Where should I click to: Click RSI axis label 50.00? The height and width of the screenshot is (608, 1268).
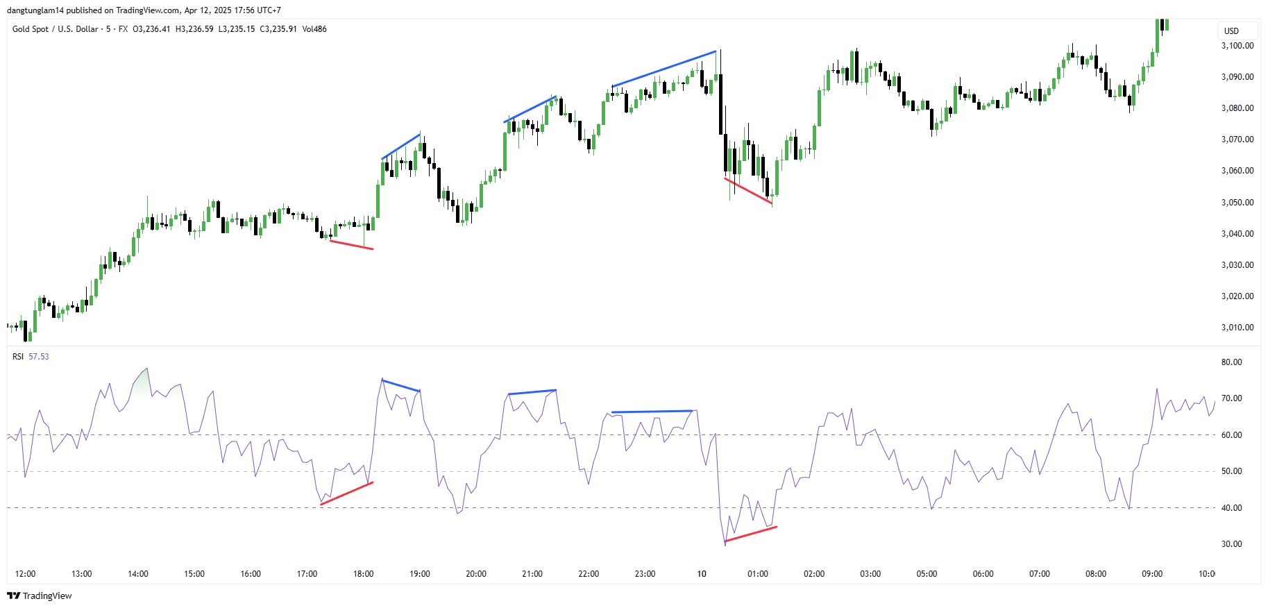pos(1232,471)
